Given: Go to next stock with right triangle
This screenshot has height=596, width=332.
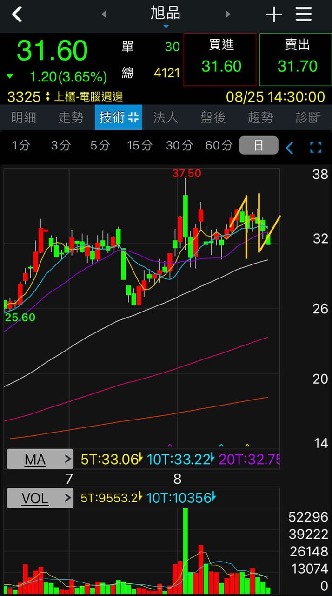Looking at the screenshot, I should [x=228, y=14].
